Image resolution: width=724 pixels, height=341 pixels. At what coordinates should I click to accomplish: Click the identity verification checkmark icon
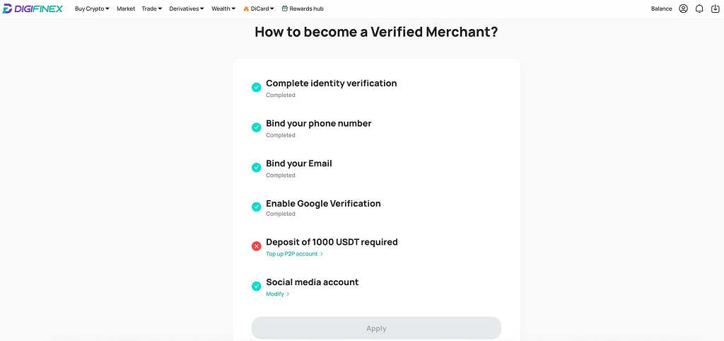tap(256, 87)
